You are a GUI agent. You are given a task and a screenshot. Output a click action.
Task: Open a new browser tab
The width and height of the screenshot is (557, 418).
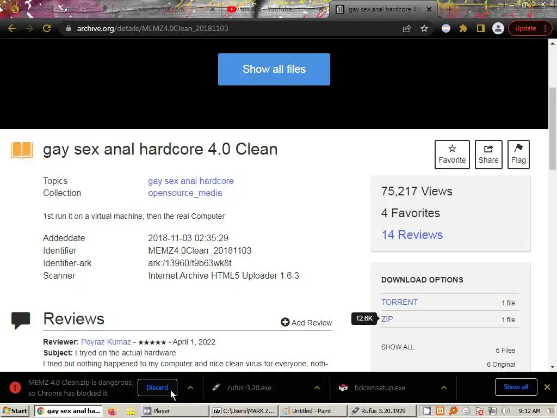coord(450,9)
